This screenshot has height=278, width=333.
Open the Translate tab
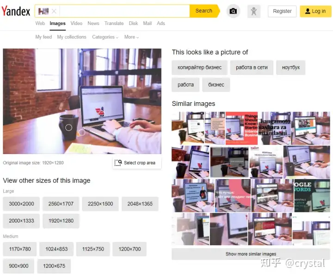click(x=114, y=24)
